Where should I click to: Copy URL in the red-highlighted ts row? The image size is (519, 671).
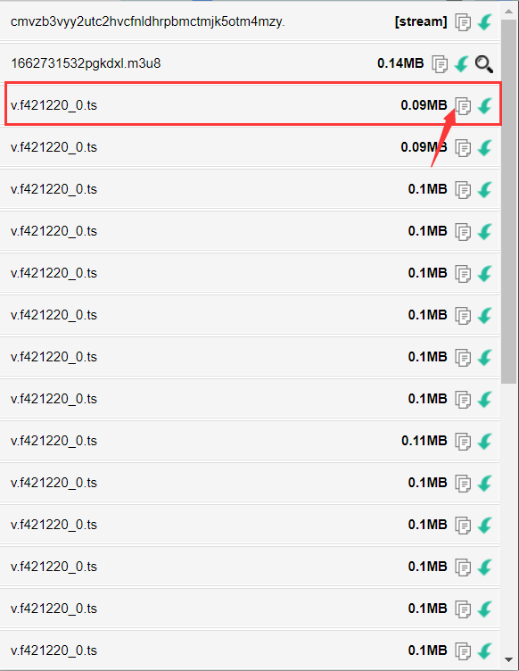[463, 105]
